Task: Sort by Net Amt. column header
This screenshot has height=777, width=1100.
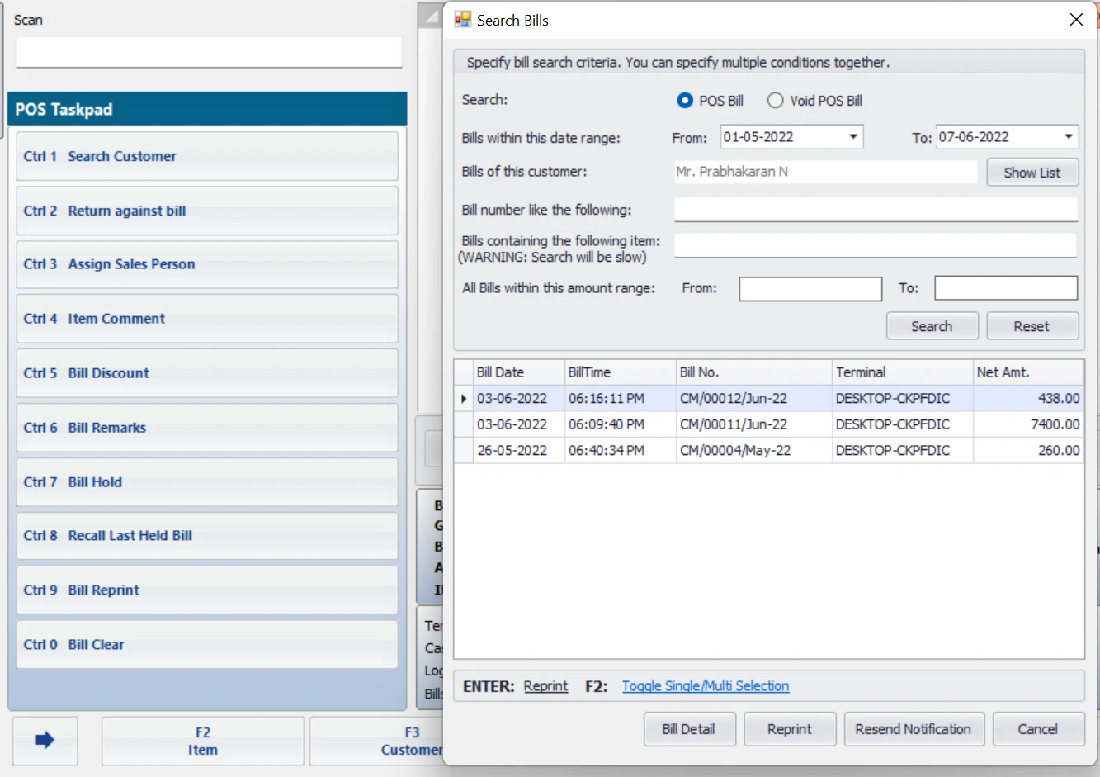Action: 1027,372
